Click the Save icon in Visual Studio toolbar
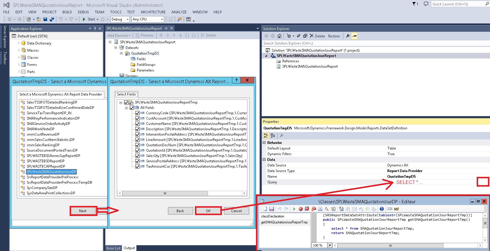 pos(45,19)
